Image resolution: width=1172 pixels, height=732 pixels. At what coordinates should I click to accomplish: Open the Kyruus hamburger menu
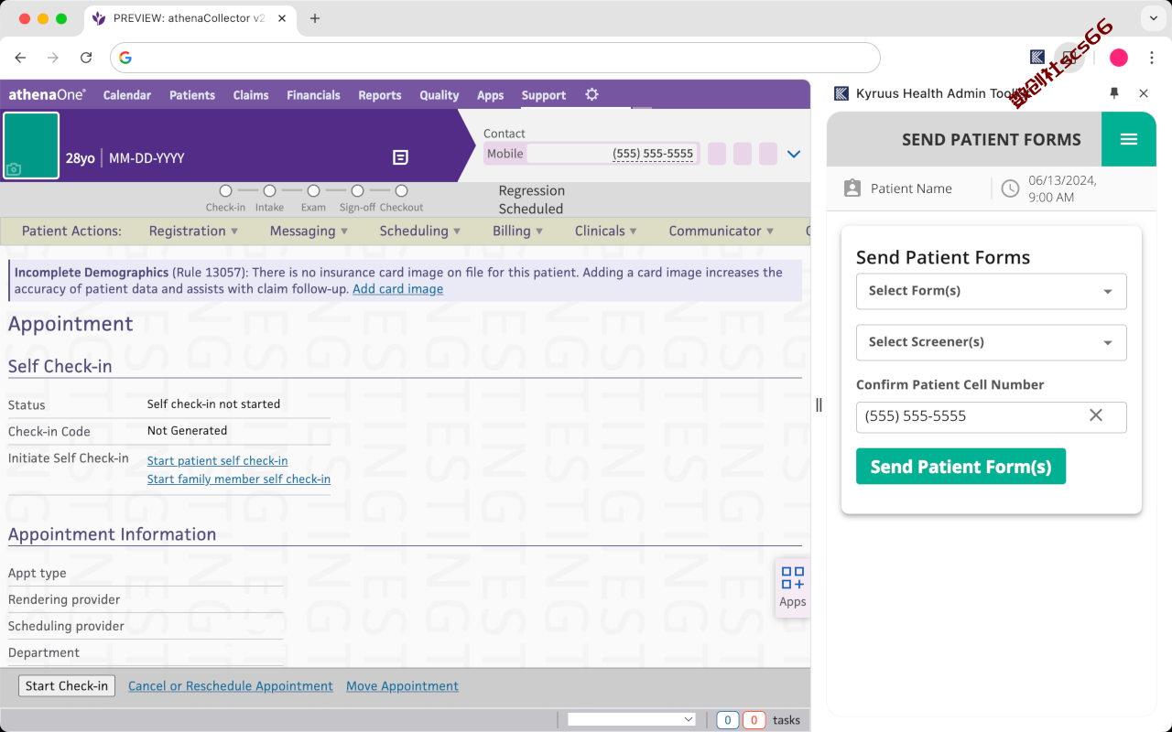pyautogui.click(x=1129, y=139)
